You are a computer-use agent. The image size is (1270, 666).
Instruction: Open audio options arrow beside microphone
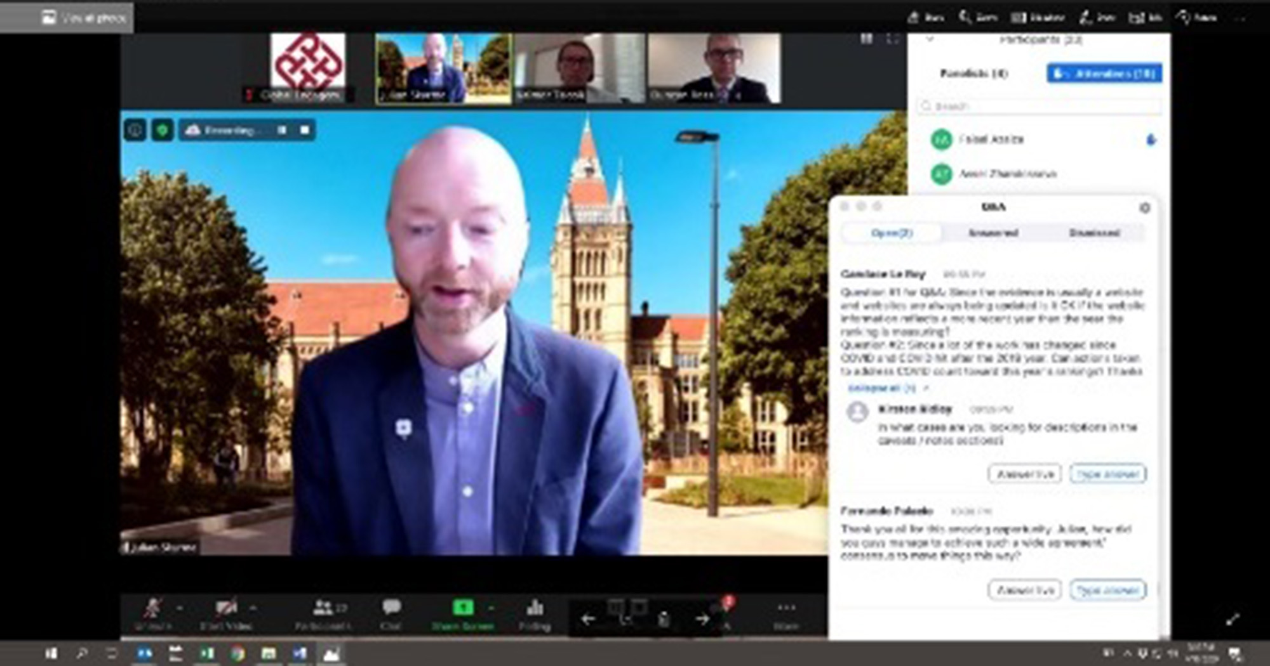[180, 608]
